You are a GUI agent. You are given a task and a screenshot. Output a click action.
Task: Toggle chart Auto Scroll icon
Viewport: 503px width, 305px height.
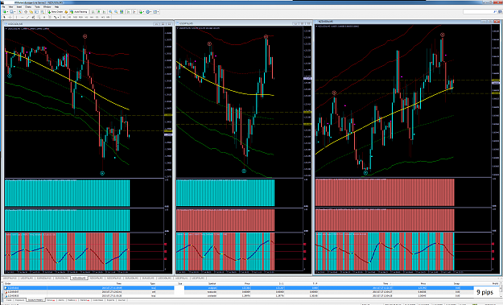tap(129, 12)
